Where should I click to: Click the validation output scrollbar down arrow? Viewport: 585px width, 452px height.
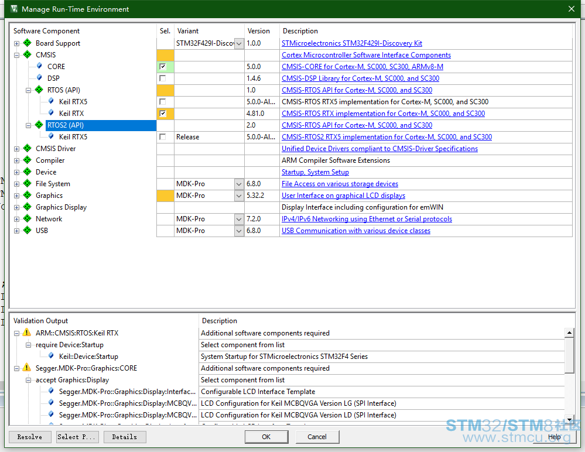coord(569,420)
